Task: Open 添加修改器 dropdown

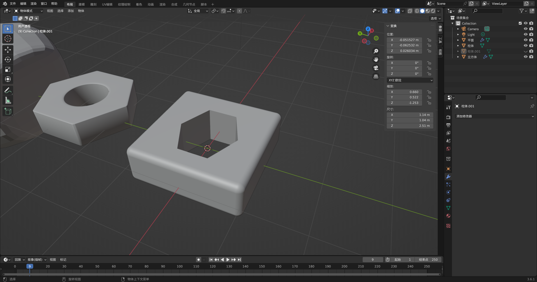Action: 494,116
